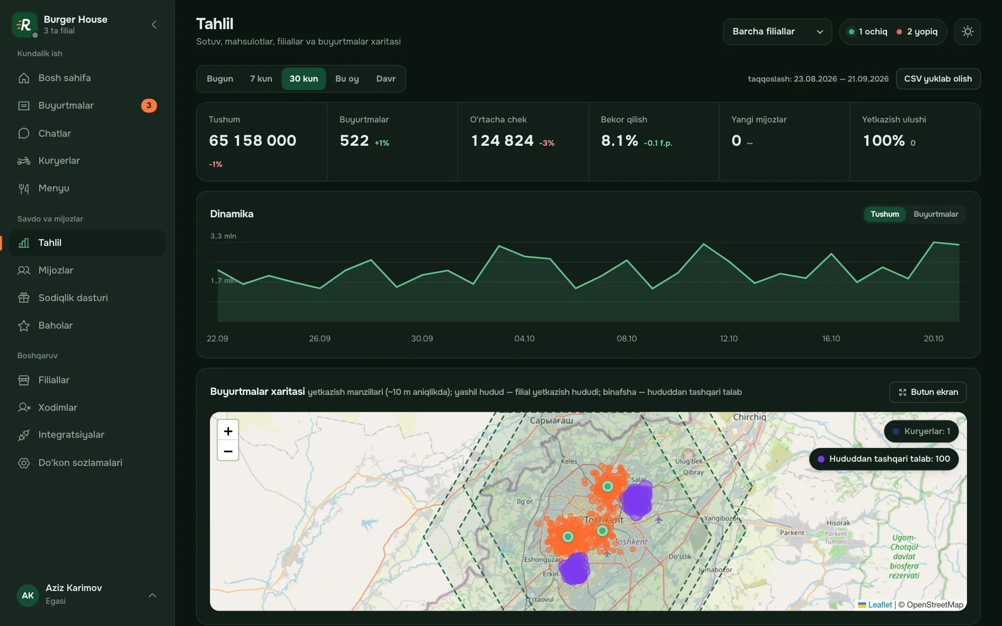Click the Dinamika chart title

(x=232, y=214)
